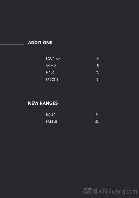Click the ADDITIONS section heading
This screenshot has height=198, width=139.
[x=40, y=43]
